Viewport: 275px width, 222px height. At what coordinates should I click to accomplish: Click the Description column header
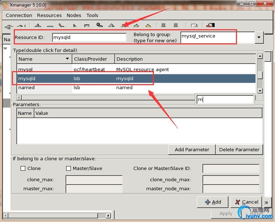click(x=185, y=59)
